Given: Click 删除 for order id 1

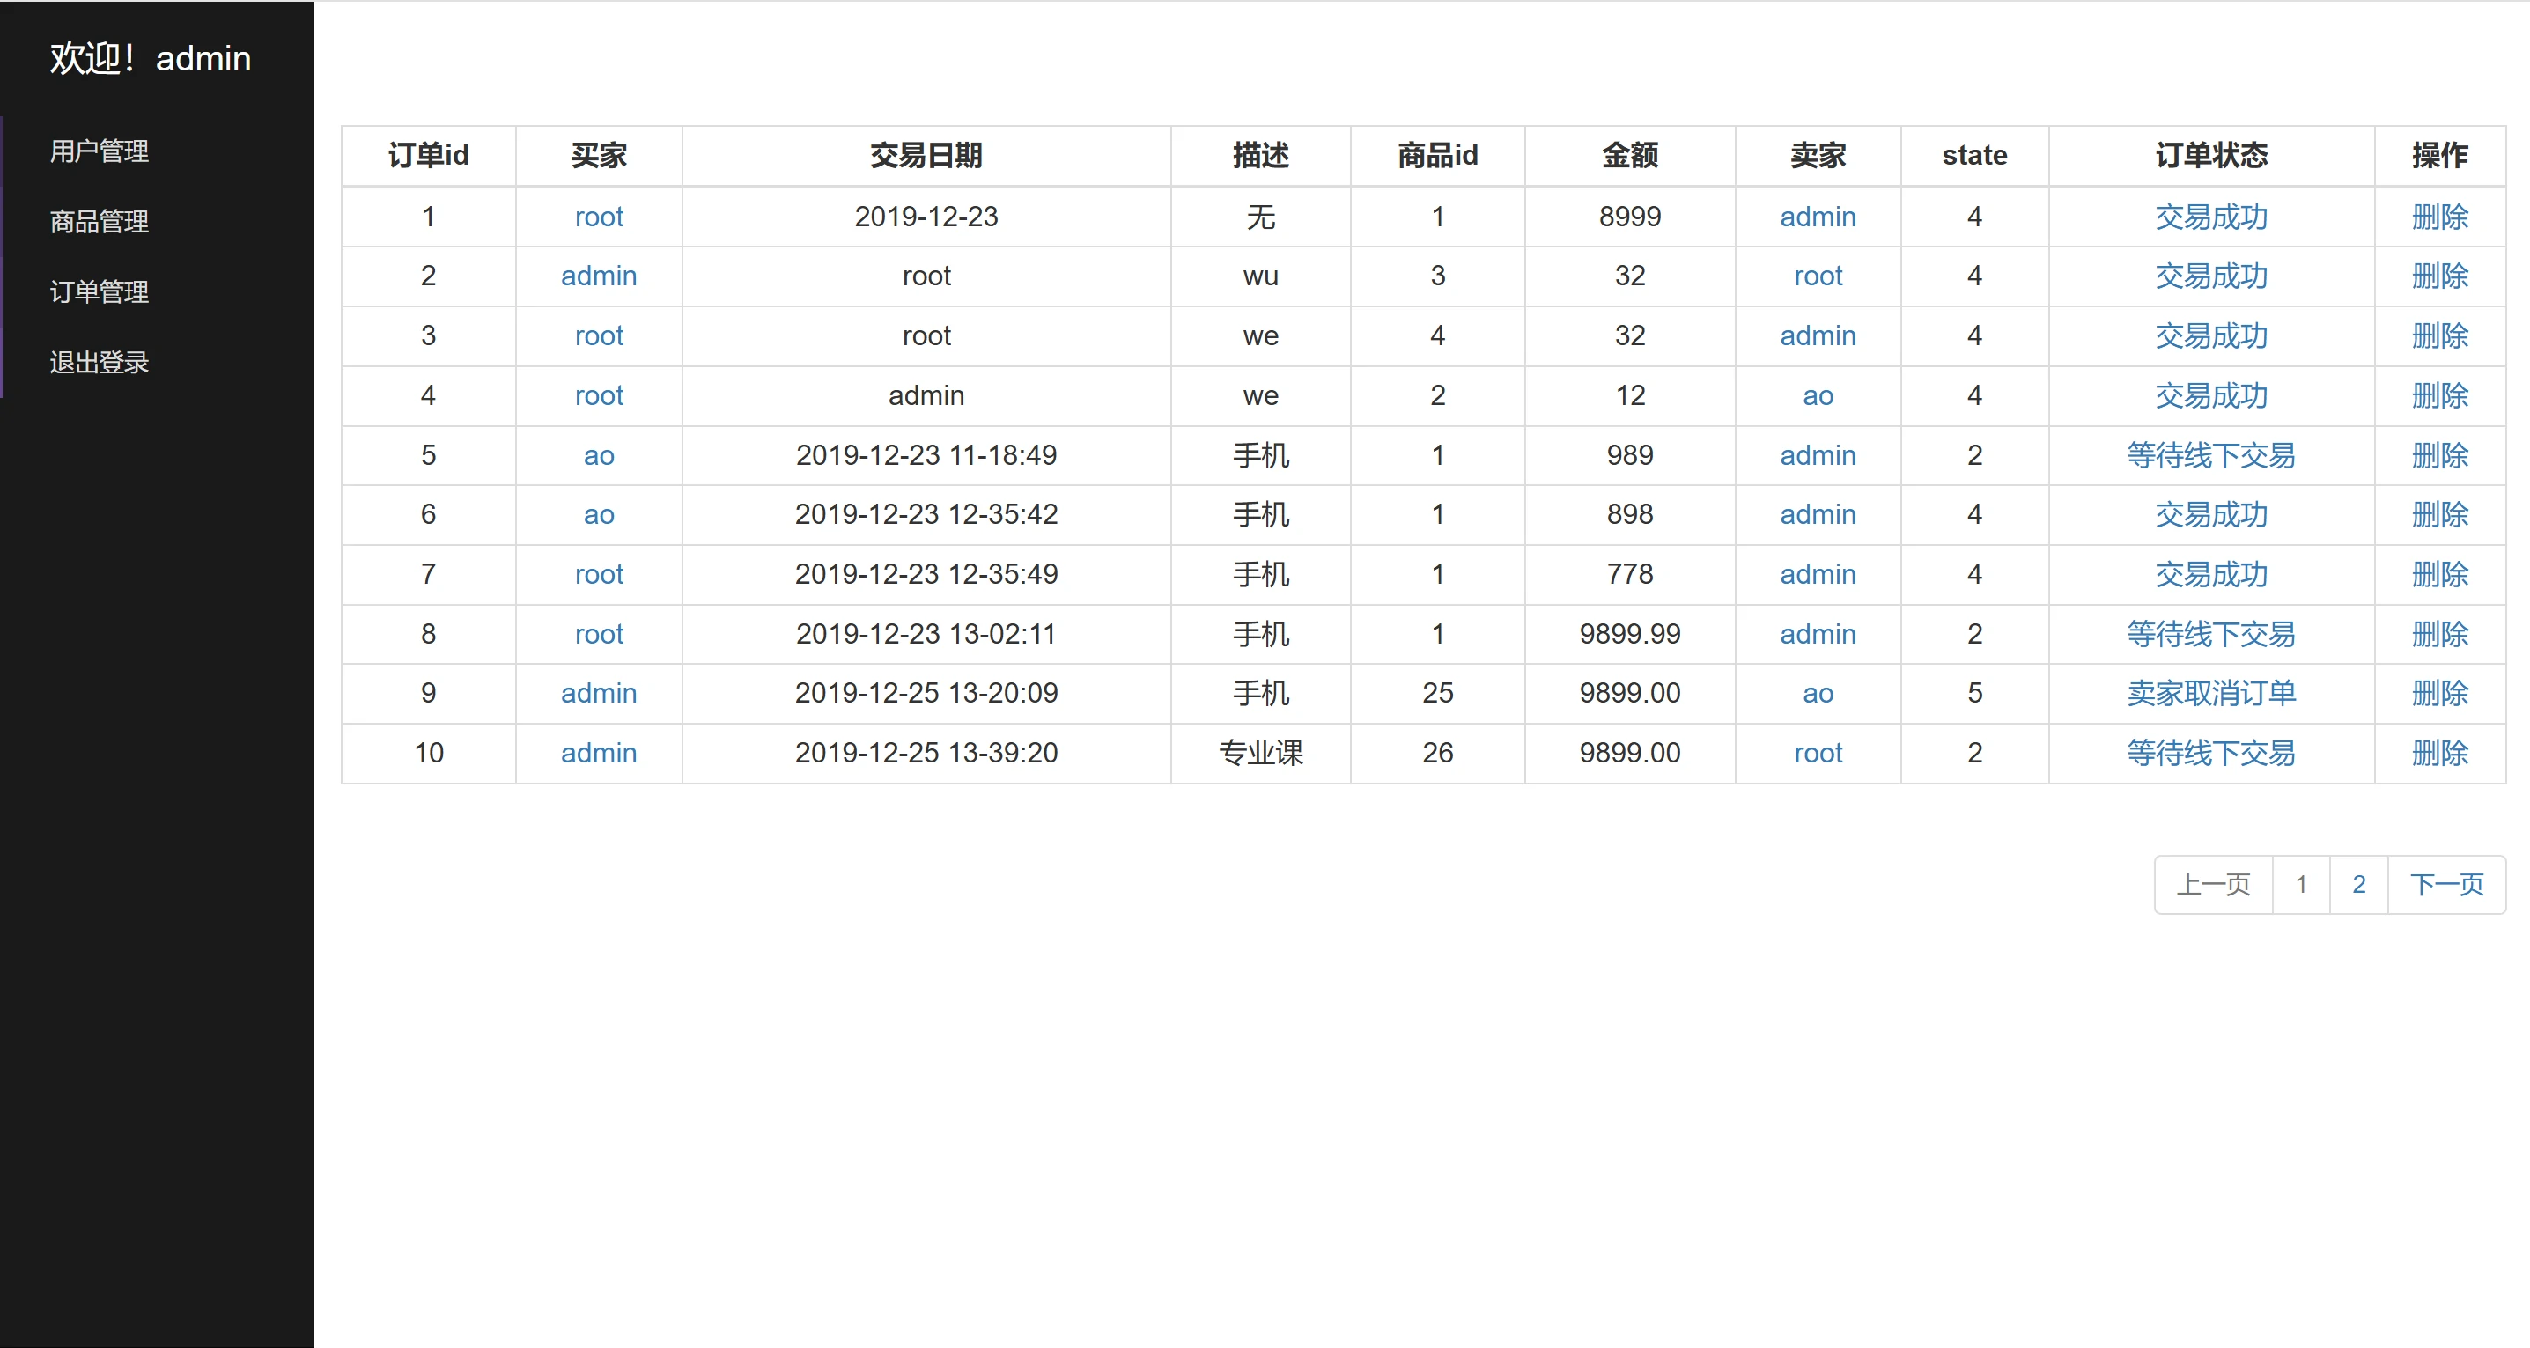Looking at the screenshot, I should pos(2438,217).
